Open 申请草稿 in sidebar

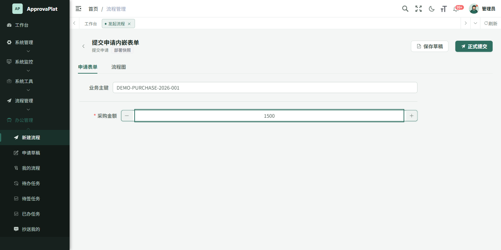(35, 153)
